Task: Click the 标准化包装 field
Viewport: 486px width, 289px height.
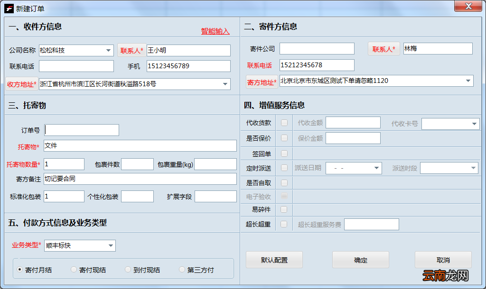Action: (64, 197)
